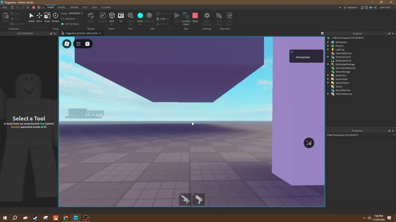Click the help question mark icon

(366, 7)
